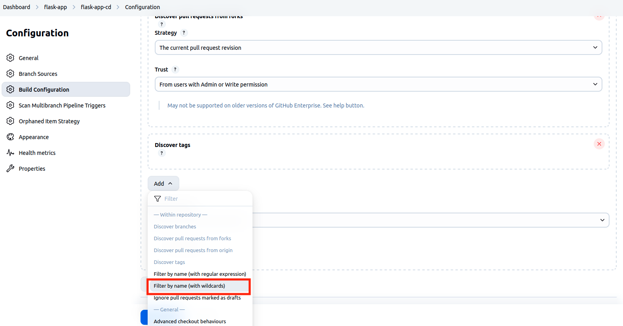Open help for Strategy field
This screenshot has width=623, height=326.
coord(184,33)
